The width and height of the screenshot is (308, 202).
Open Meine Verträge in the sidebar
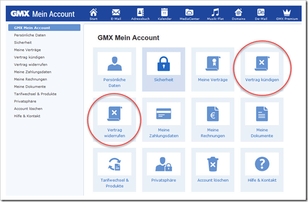(27, 50)
